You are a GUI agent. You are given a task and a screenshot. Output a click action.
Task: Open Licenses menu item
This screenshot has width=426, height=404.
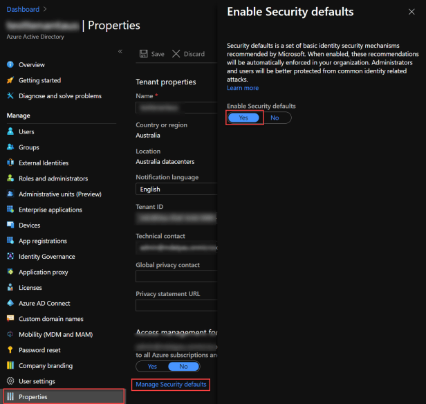click(30, 288)
